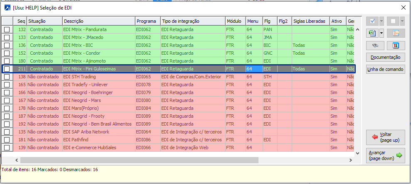411x184 pixels.
Task: Tick checkbox for EDI Neogrid - Mars row
Action: [x=7, y=100]
